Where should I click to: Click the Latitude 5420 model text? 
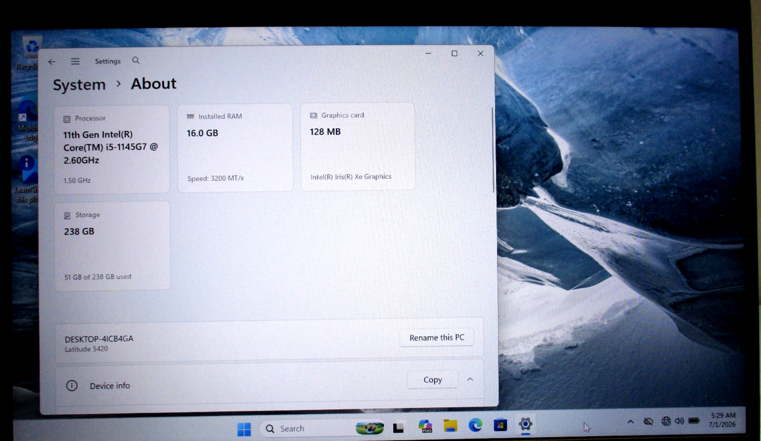[x=86, y=349]
